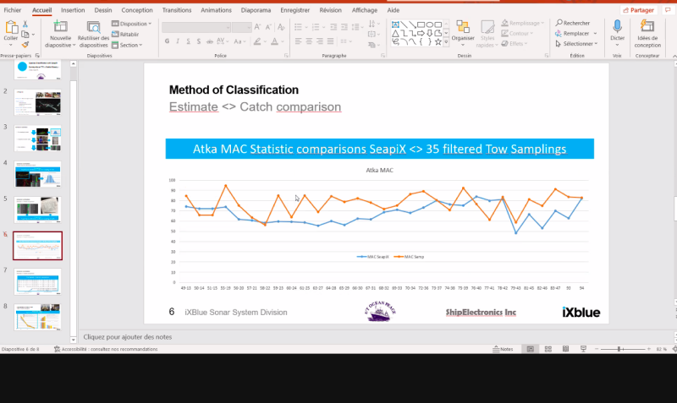
Task: Open the Transitions ribbon tab
Action: 176,10
